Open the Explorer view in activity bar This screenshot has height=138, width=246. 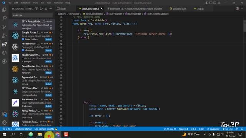tap(4, 10)
